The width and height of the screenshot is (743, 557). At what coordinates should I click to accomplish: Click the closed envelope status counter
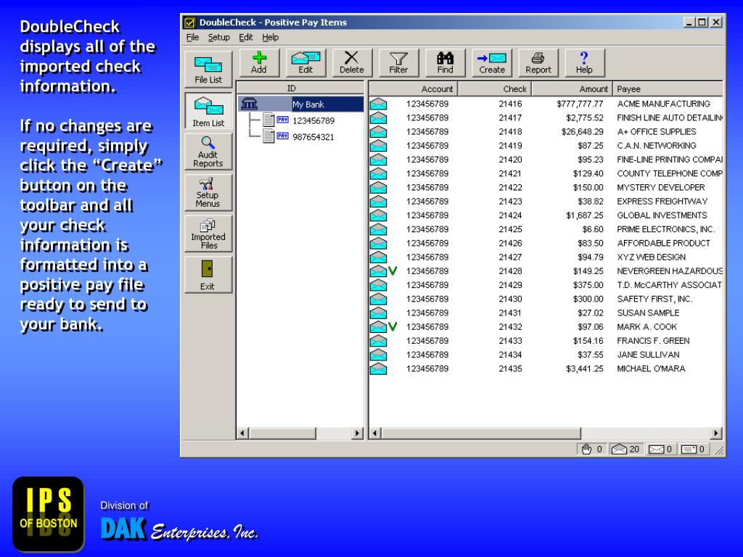(660, 449)
